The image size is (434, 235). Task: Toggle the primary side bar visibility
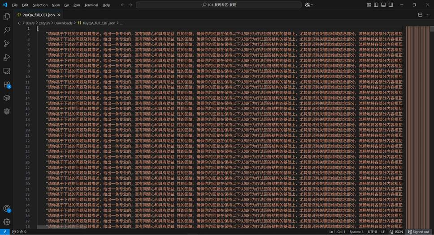pyautogui.click(x=376, y=4)
